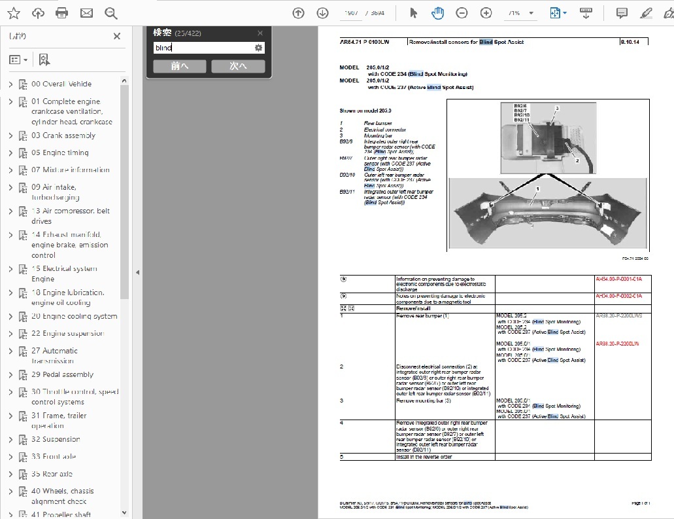Click bookmarks panel scroll up arrow
The width and height of the screenshot is (674, 519).
pyautogui.click(x=124, y=81)
